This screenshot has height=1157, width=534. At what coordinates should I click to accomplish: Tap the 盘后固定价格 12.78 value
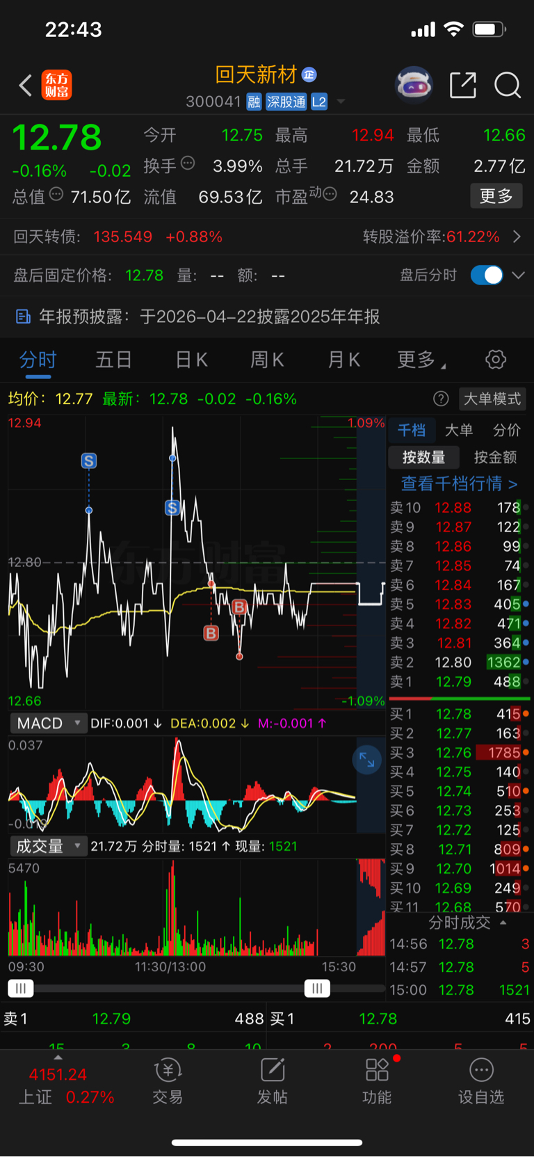[x=144, y=276]
